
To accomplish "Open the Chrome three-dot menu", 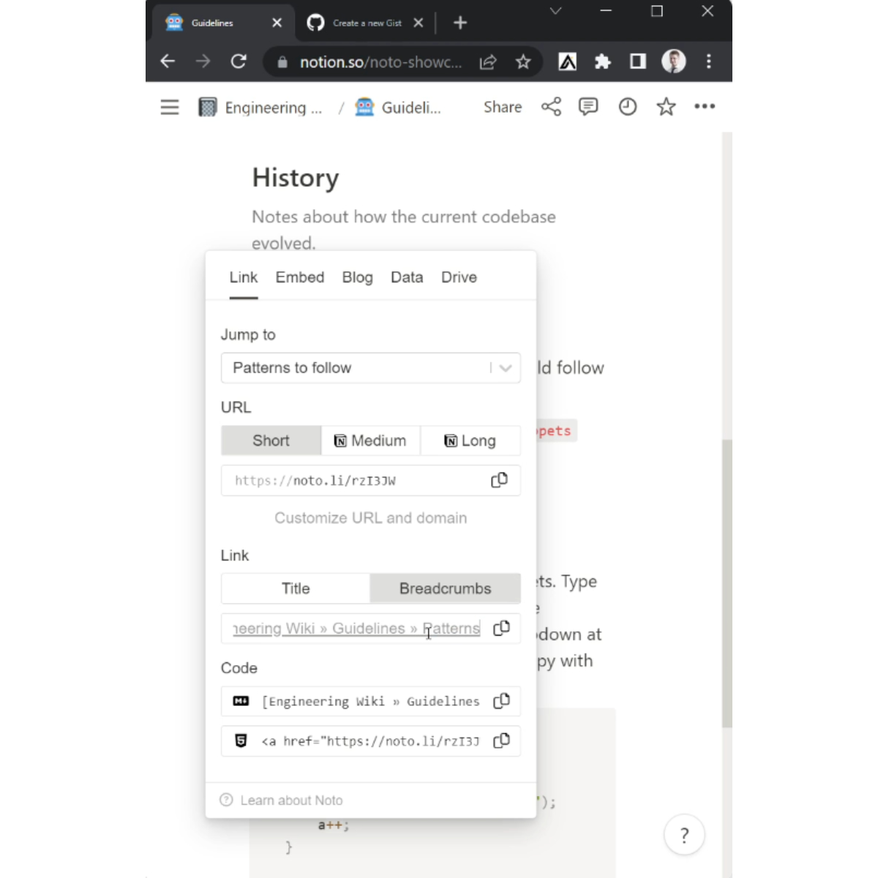I will click(708, 61).
